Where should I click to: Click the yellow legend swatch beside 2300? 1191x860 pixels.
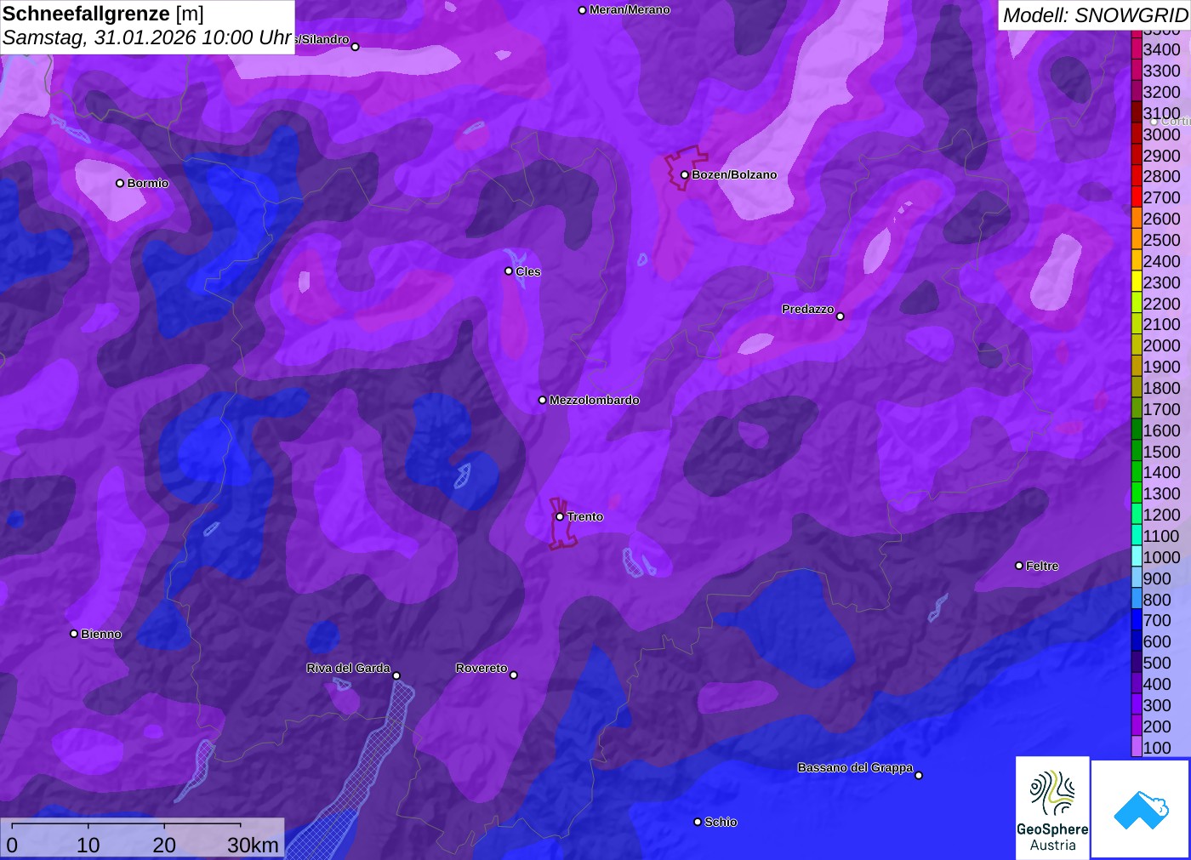coord(1137,282)
